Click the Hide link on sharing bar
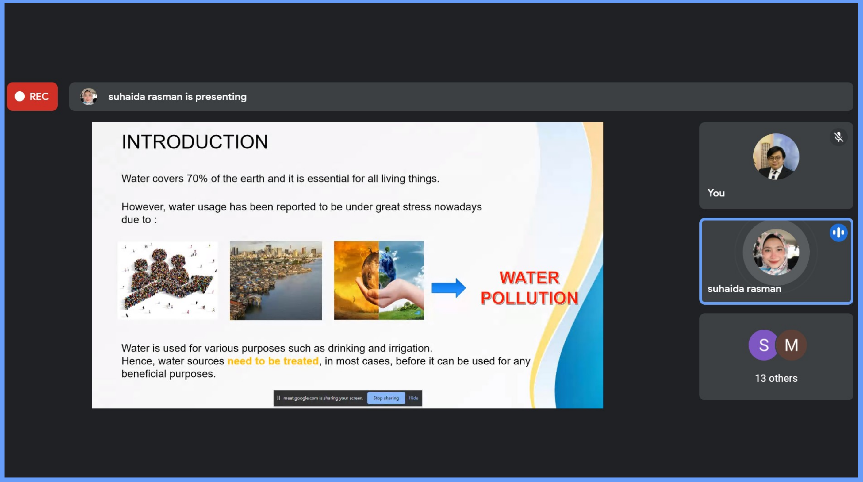Viewport: 863px width, 482px height. pyautogui.click(x=413, y=398)
